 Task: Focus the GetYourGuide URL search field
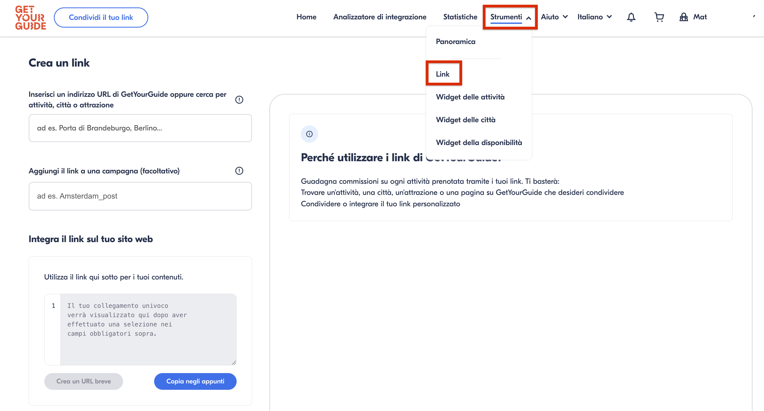[140, 128]
